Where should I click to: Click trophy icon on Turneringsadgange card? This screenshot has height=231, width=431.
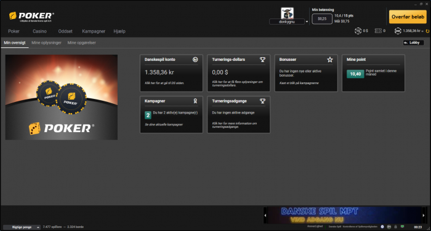[262, 101]
